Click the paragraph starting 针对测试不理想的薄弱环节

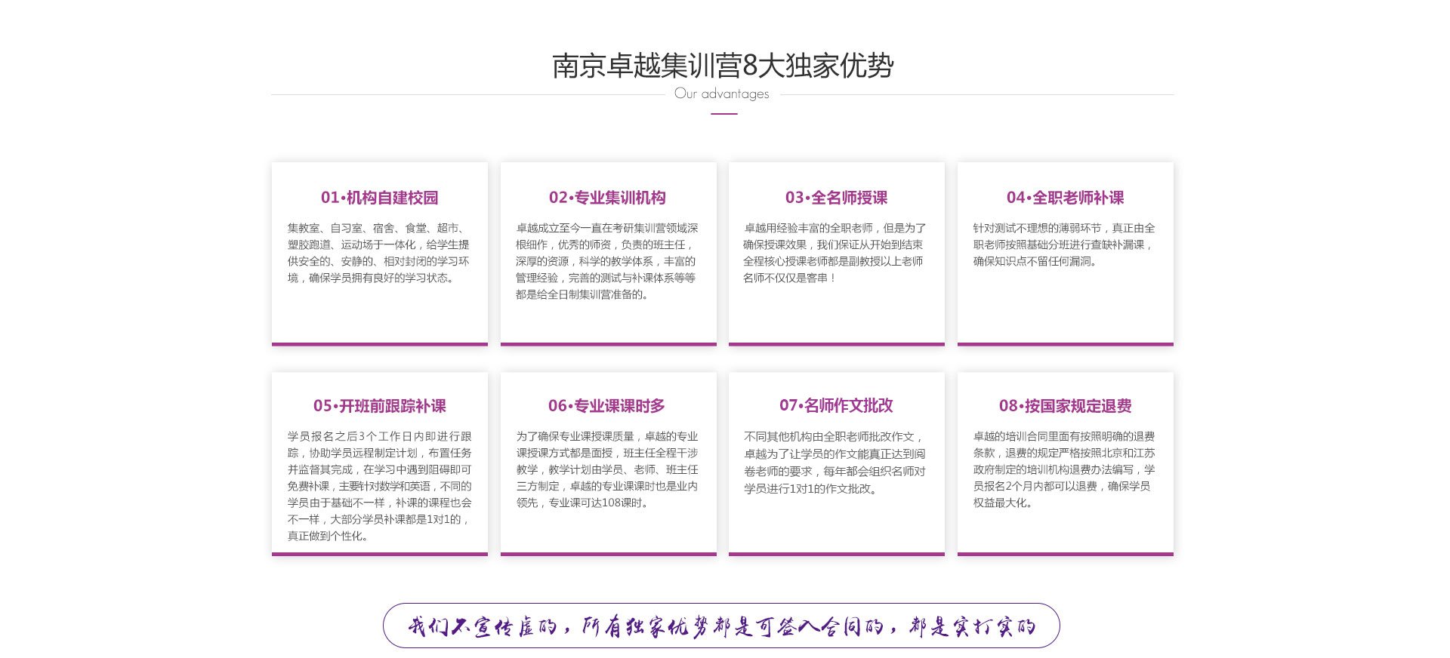[x=1064, y=244]
